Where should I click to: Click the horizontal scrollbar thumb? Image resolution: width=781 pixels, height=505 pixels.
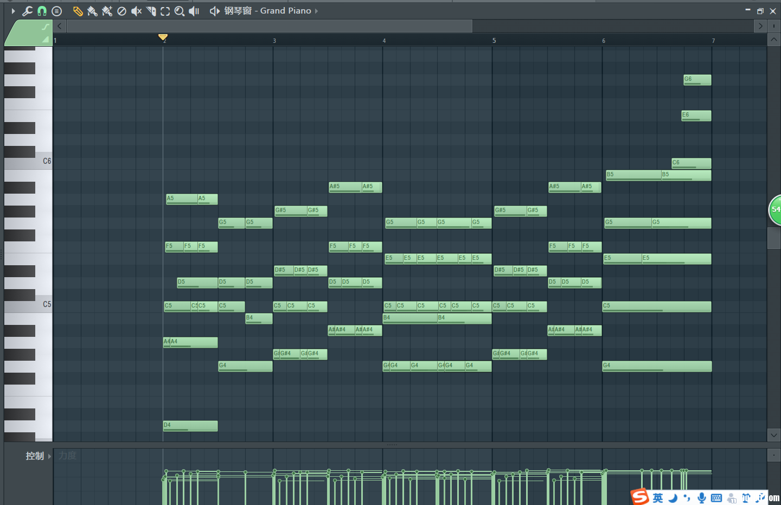pos(270,26)
